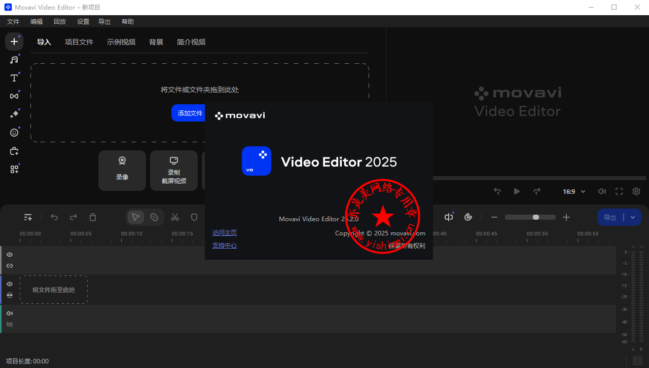The width and height of the screenshot is (649, 368).
Task: Open the More Tools grid-plus icon
Action: point(14,169)
